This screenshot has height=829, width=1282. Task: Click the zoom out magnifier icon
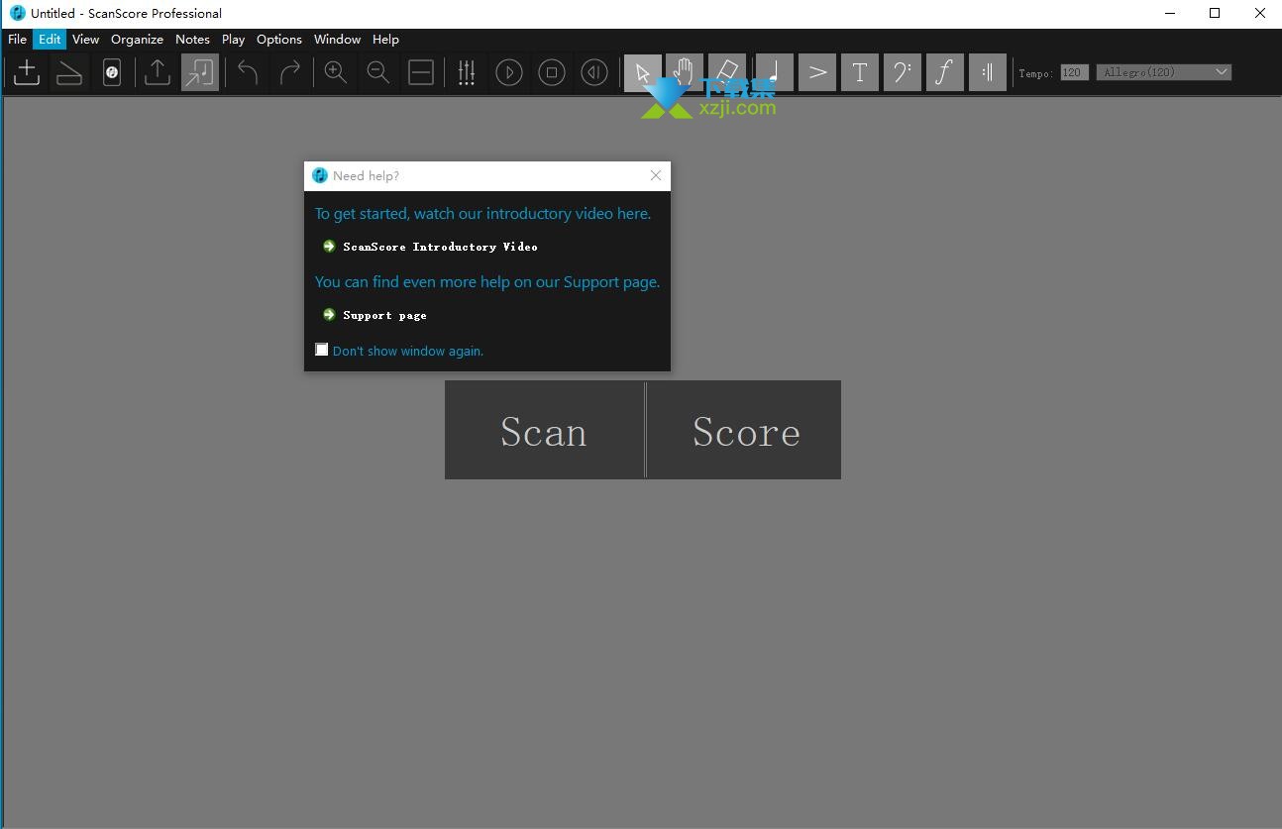pos(378,72)
